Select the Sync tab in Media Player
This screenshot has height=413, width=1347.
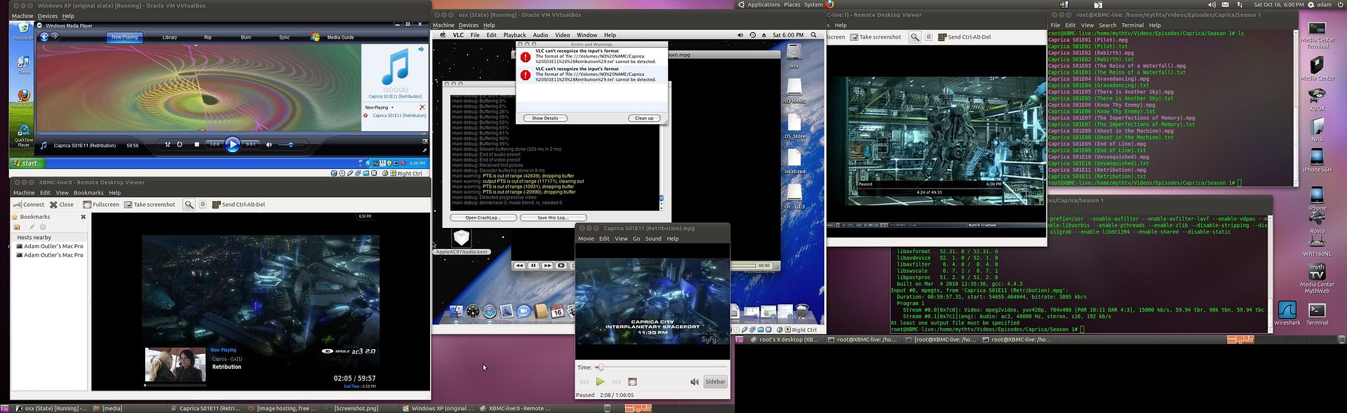tap(284, 37)
